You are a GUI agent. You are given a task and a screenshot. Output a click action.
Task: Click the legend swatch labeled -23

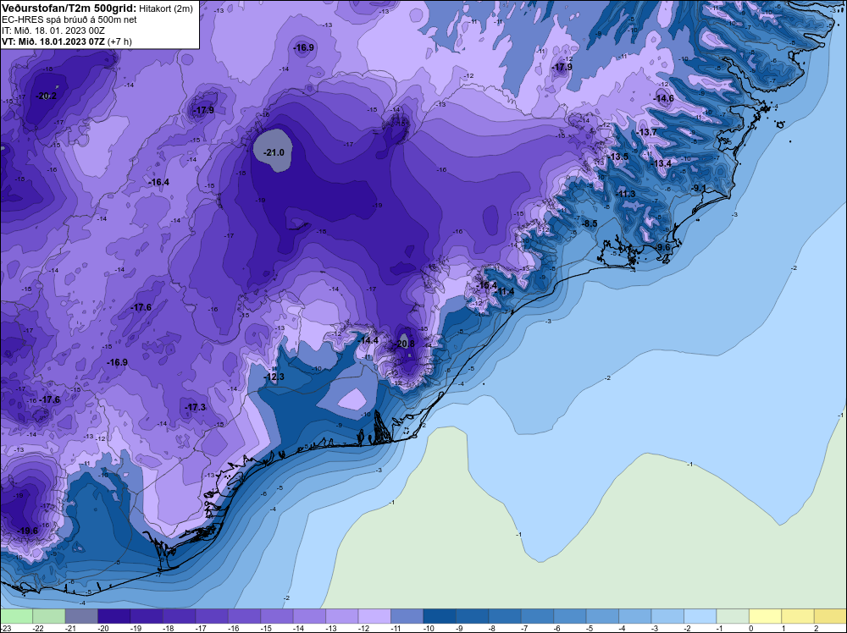pos(16,616)
